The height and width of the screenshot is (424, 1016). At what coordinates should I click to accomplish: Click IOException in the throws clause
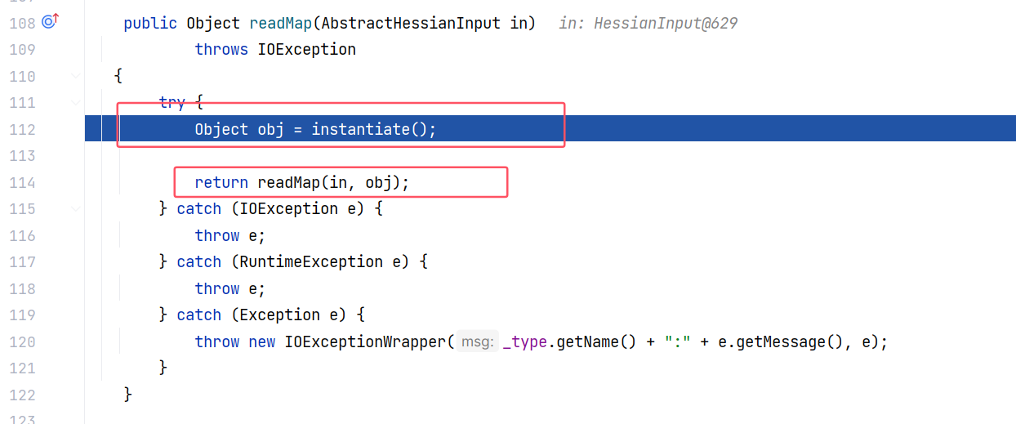tap(307, 50)
